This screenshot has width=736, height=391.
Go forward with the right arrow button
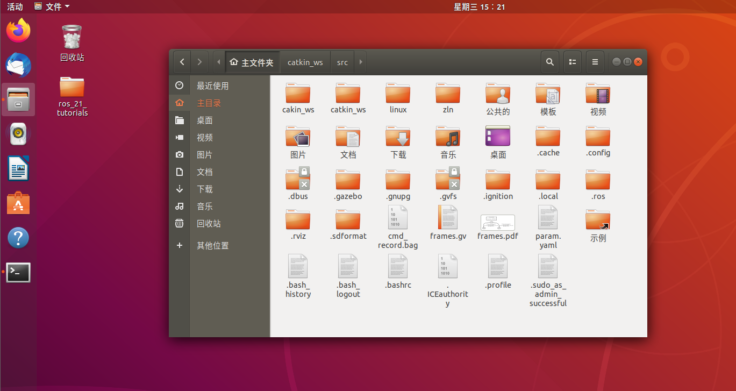click(x=199, y=62)
